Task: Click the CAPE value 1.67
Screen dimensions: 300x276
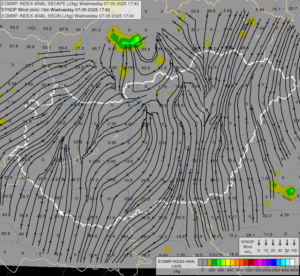Action: tap(266, 178)
